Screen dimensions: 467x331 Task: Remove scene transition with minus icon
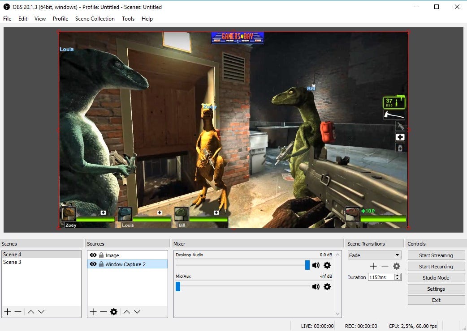tap(385, 266)
